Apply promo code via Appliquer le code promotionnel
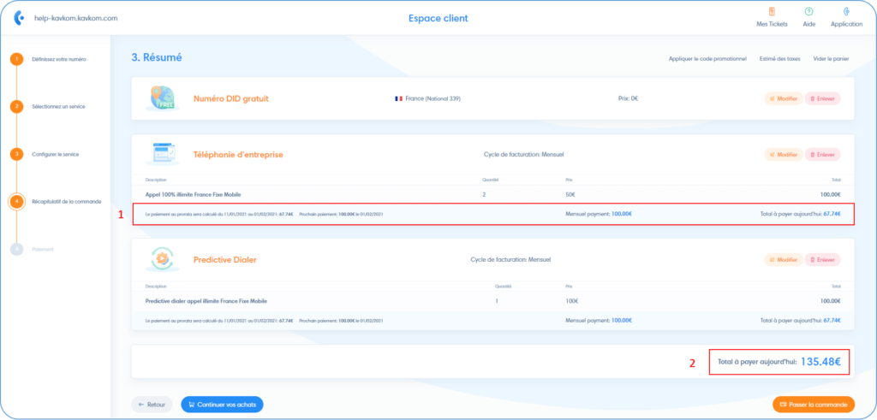The width and height of the screenshot is (877, 420). point(707,59)
